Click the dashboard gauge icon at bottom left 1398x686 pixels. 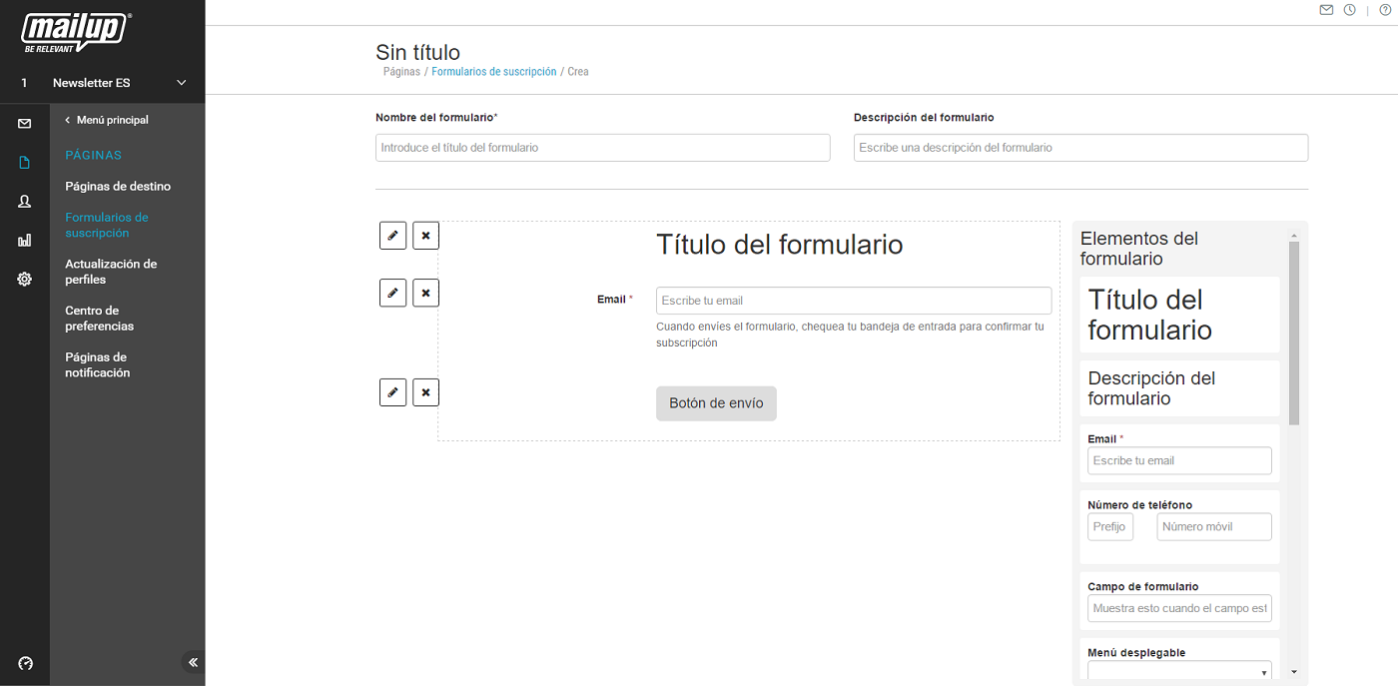pyautogui.click(x=26, y=663)
